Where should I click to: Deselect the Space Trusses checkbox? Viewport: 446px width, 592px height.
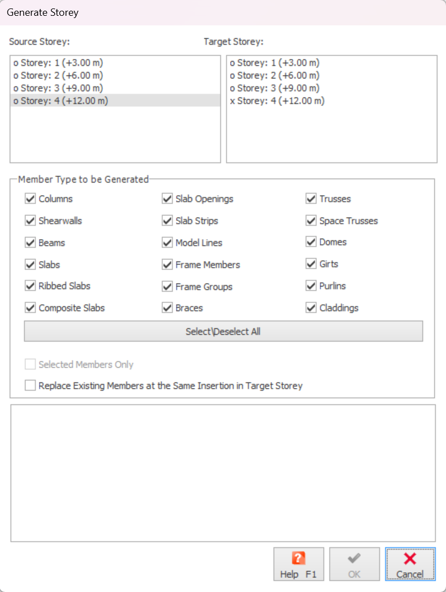tap(311, 221)
